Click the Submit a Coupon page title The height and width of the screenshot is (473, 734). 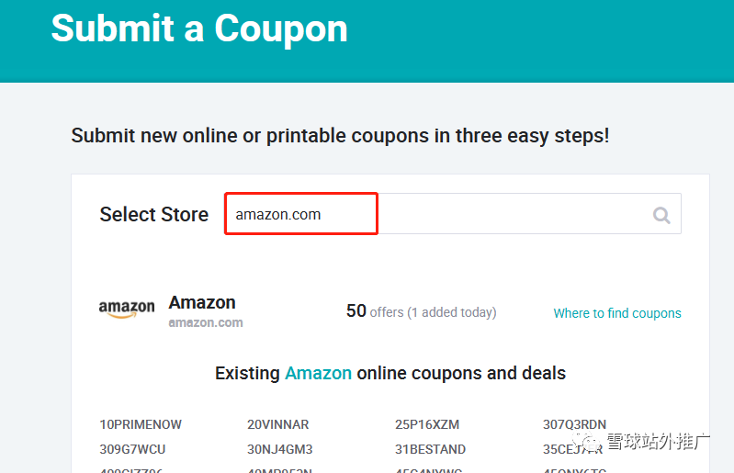(199, 28)
